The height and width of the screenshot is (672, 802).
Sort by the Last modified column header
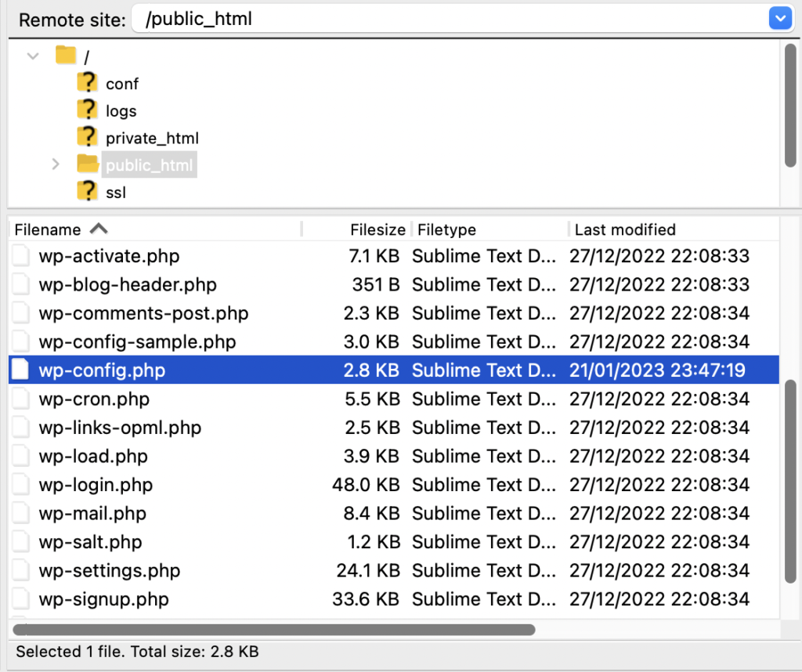[625, 229]
